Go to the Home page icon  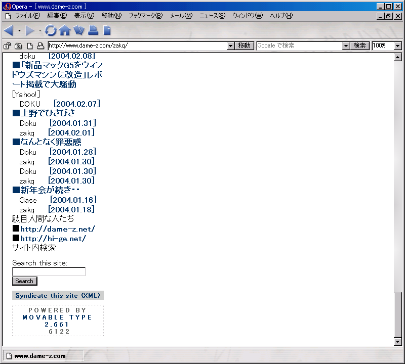(65, 30)
